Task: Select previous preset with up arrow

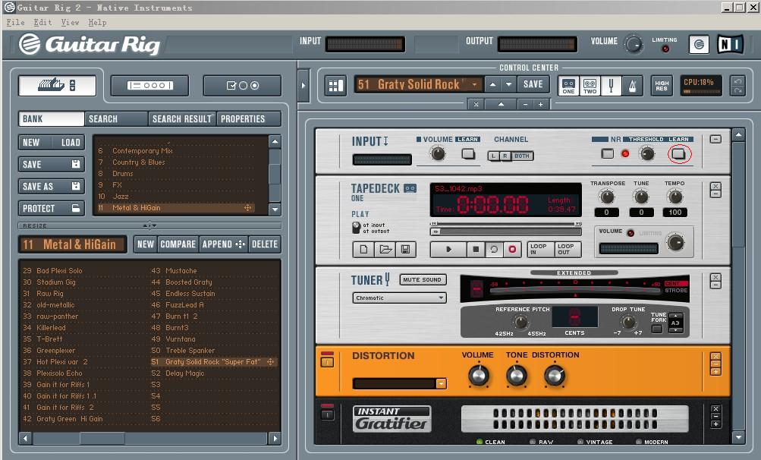Action: tap(492, 84)
